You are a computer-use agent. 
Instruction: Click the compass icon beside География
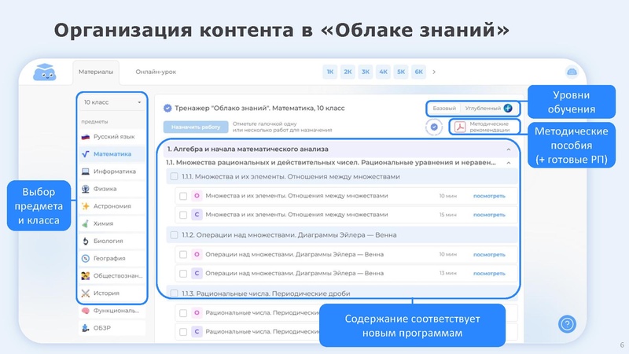click(86, 258)
